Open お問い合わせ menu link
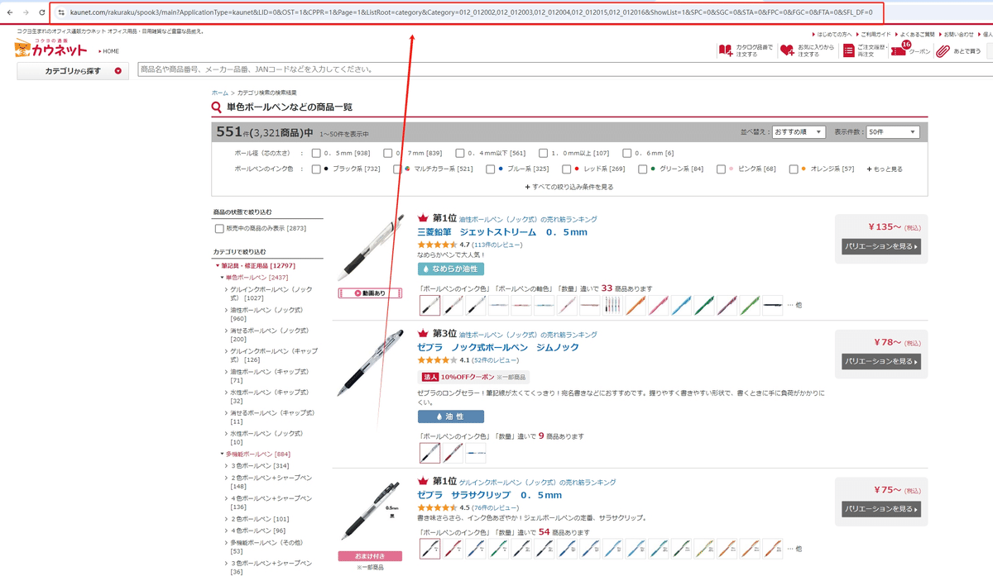The height and width of the screenshot is (576, 993). (x=957, y=34)
